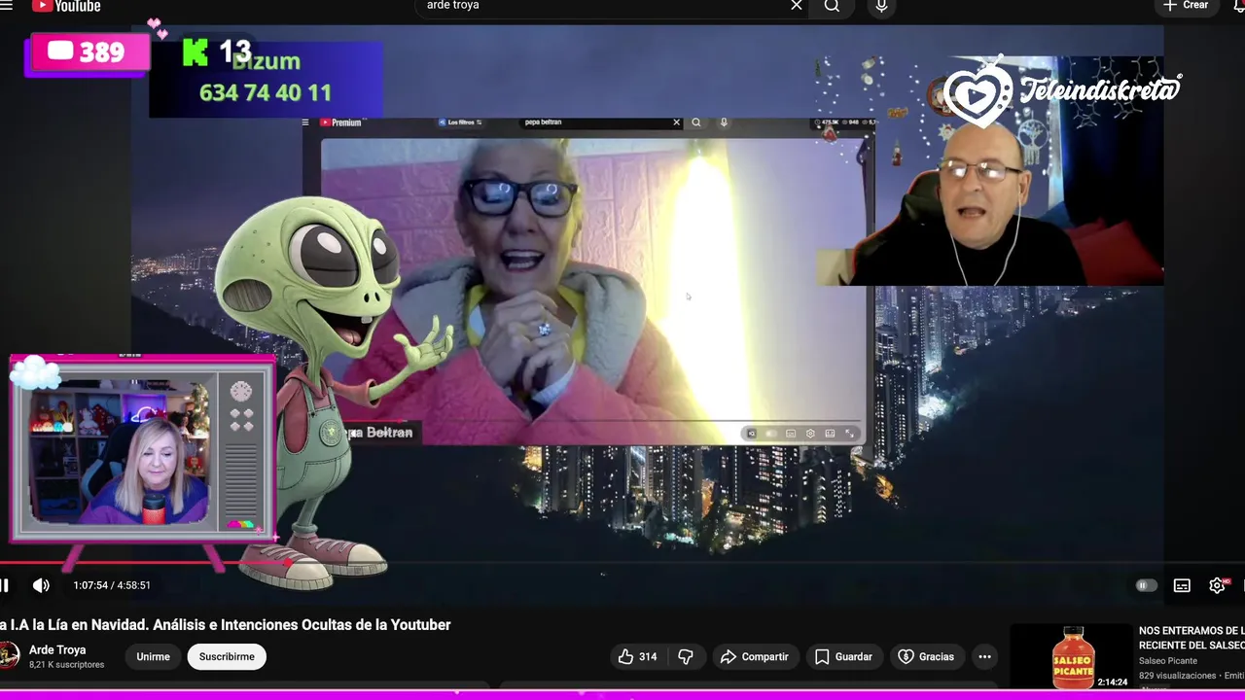Open the Arde Troya channel name

(x=57, y=649)
